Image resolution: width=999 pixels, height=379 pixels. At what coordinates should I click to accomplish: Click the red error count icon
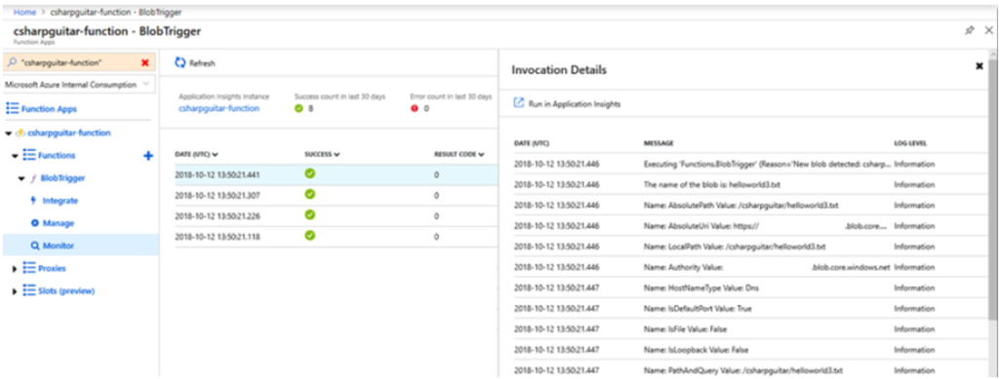pyautogui.click(x=415, y=109)
